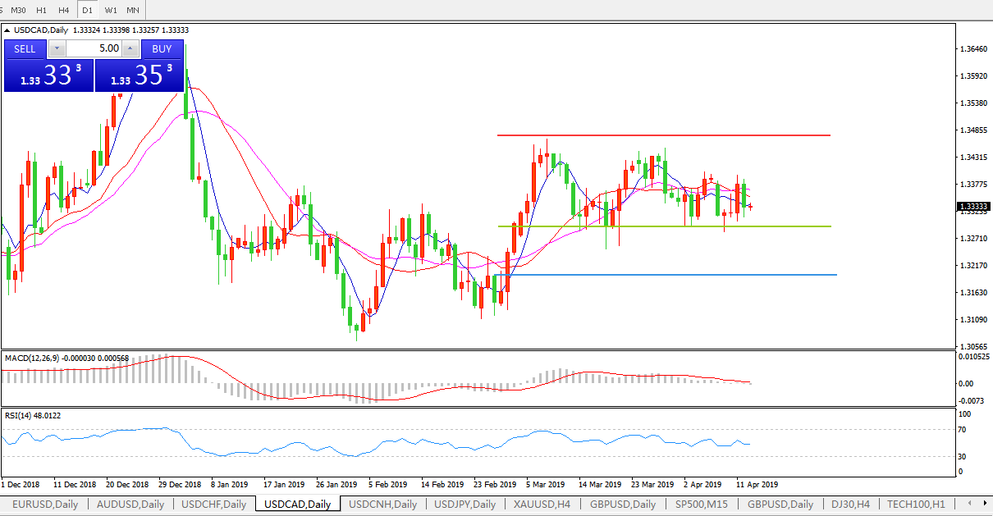Click the volume decrease arrow
Viewport: 993px width, 516px height.
coord(57,48)
